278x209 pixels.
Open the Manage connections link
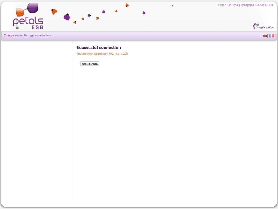pyautogui.click(x=37, y=36)
